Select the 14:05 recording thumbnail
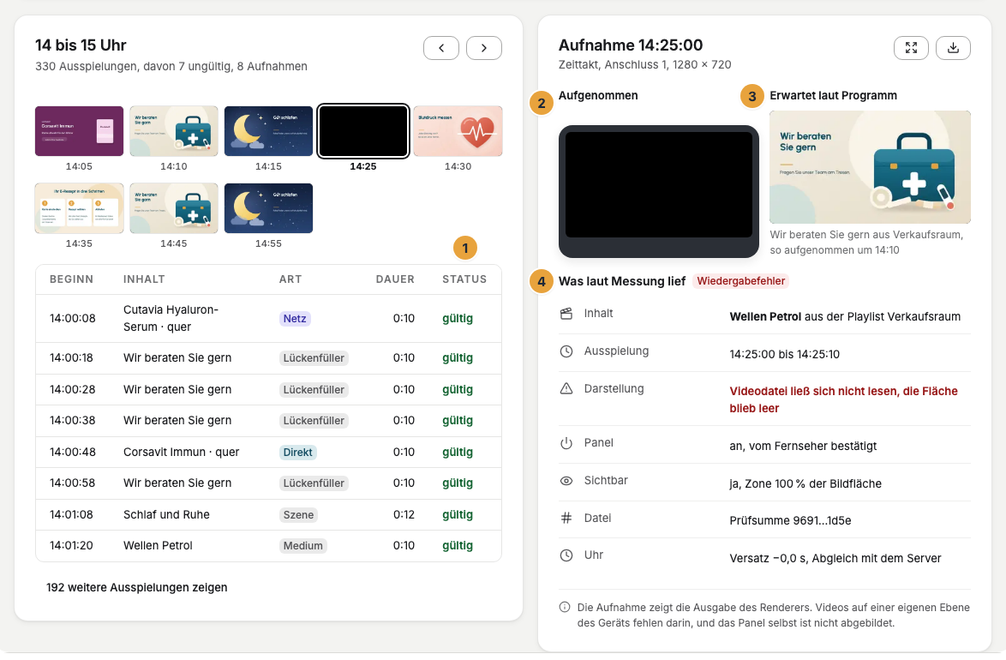Image resolution: width=1006 pixels, height=660 pixels. pos(79,131)
